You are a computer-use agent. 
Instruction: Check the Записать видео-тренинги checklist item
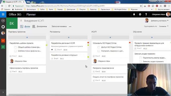coord(141,62)
